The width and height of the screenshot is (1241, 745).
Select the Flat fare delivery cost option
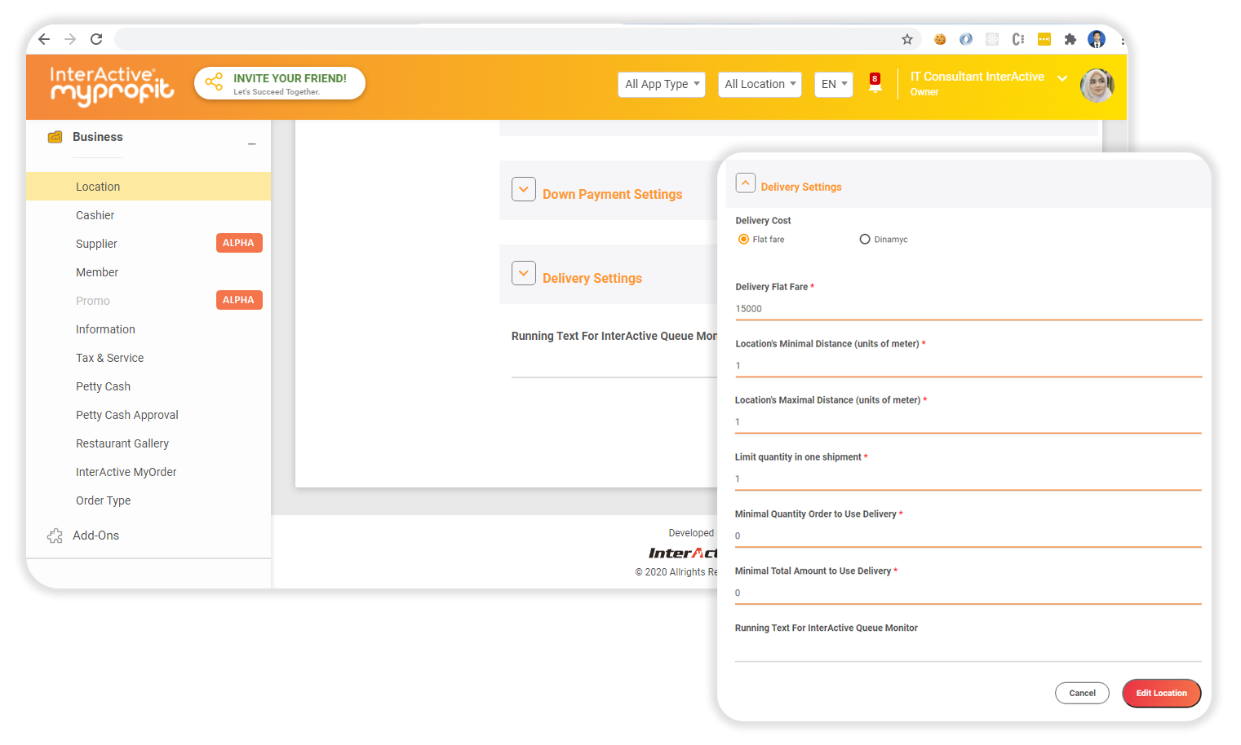(x=743, y=239)
